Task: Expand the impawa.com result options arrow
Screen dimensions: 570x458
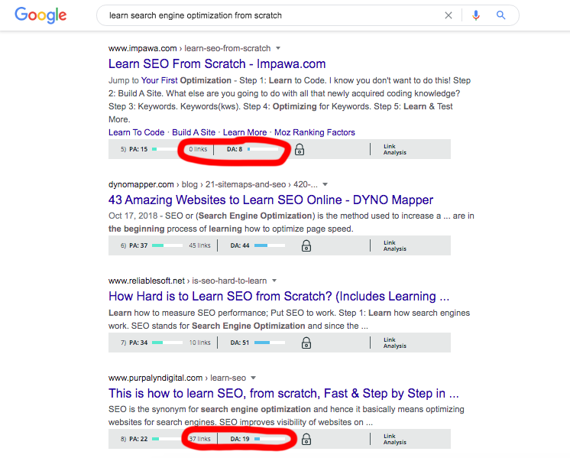Action: (278, 48)
